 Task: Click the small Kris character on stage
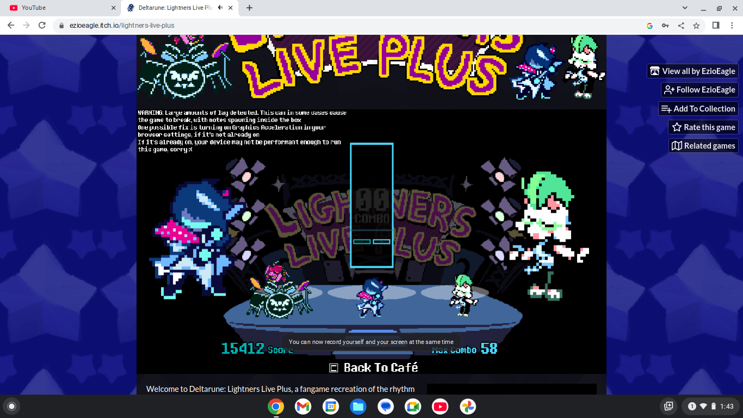371,297
